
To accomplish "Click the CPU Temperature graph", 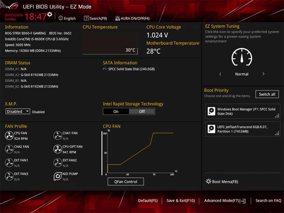I will (x=110, y=43).
